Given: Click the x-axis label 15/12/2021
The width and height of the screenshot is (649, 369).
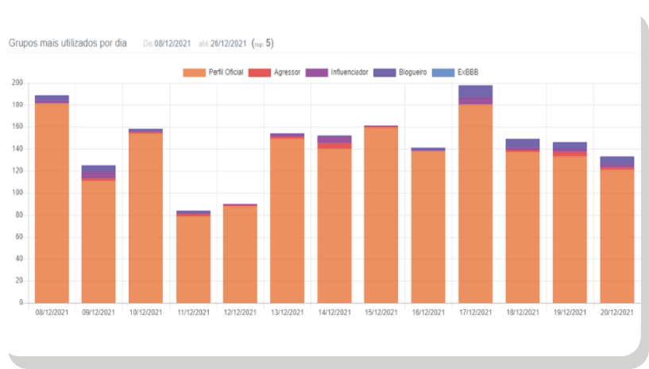Looking at the screenshot, I should coord(381,313).
